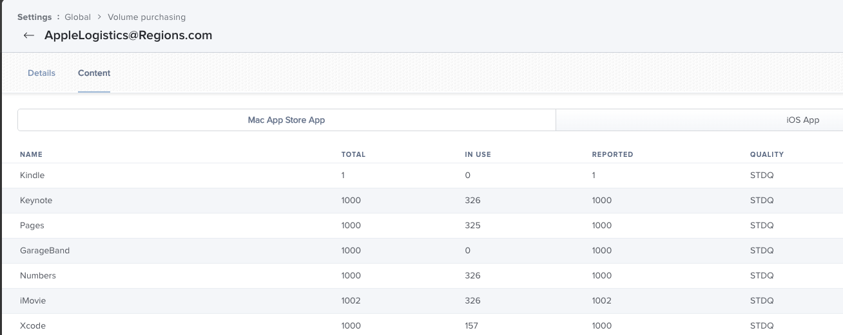Image resolution: width=843 pixels, height=335 pixels.
Task: Click Keynote's reported value 1000
Action: [x=601, y=201]
